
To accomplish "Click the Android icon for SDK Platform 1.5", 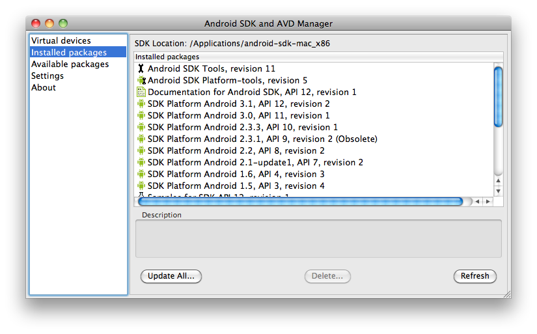I will click(x=141, y=186).
